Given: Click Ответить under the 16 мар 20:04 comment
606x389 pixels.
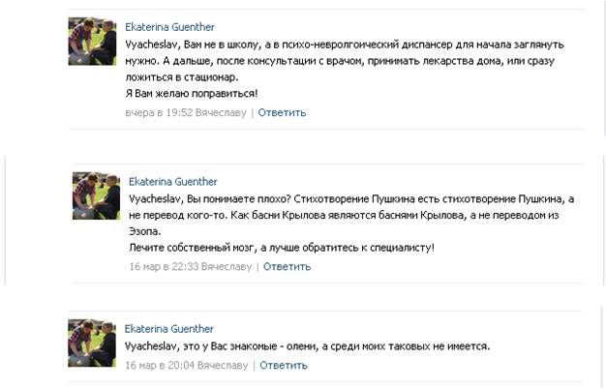Looking at the screenshot, I should point(284,366).
